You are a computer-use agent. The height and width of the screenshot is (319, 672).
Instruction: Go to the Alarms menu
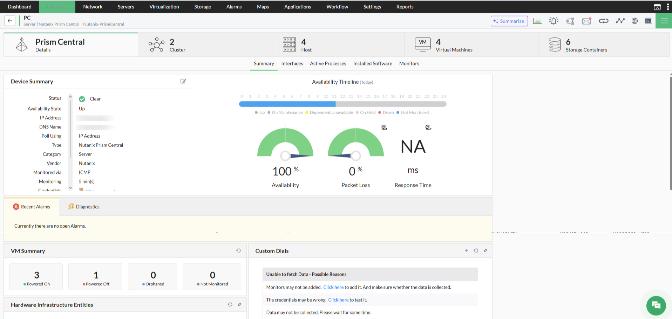[x=234, y=7]
